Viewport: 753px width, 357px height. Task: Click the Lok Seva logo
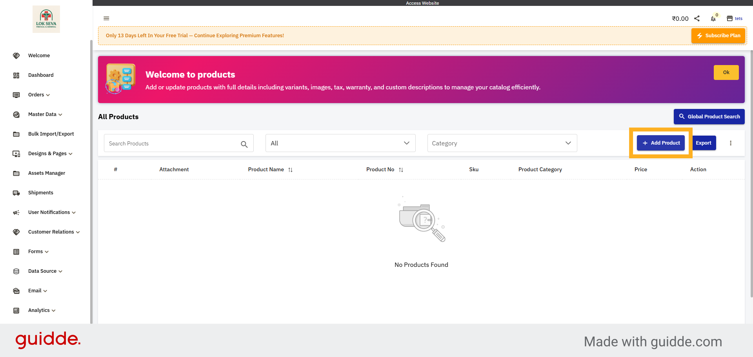pos(46,19)
